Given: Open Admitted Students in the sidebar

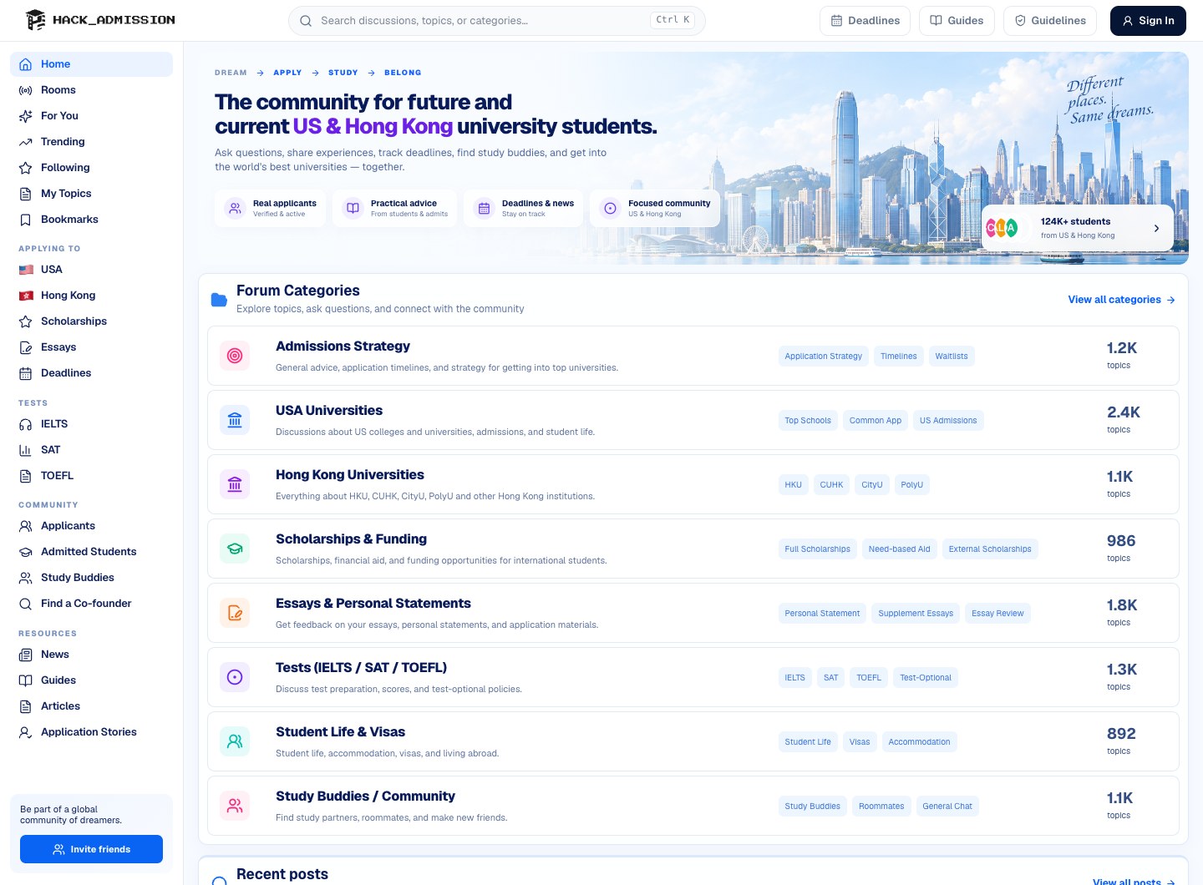Looking at the screenshot, I should pyautogui.click(x=91, y=552).
